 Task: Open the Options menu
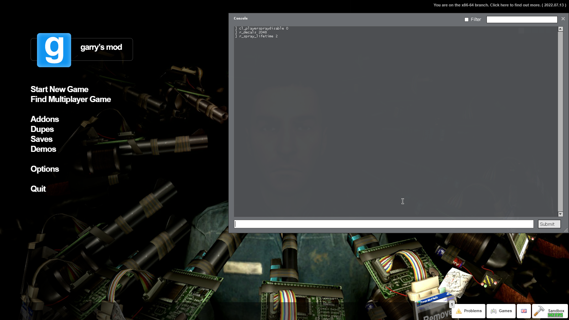coord(45,169)
